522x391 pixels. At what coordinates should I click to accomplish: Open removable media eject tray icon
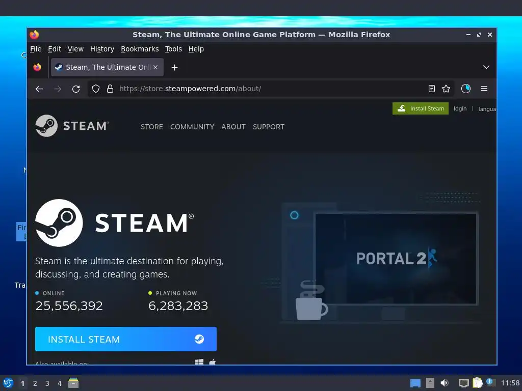[x=430, y=383]
